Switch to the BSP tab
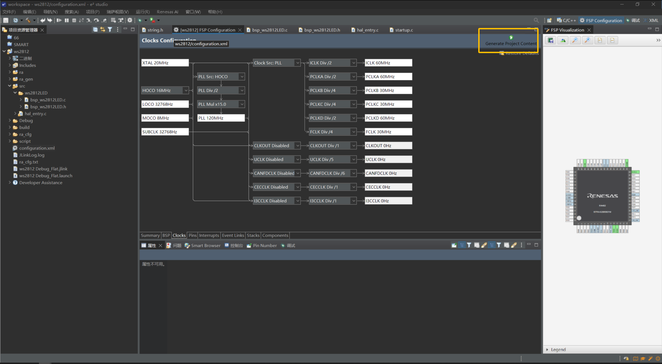 166,235
